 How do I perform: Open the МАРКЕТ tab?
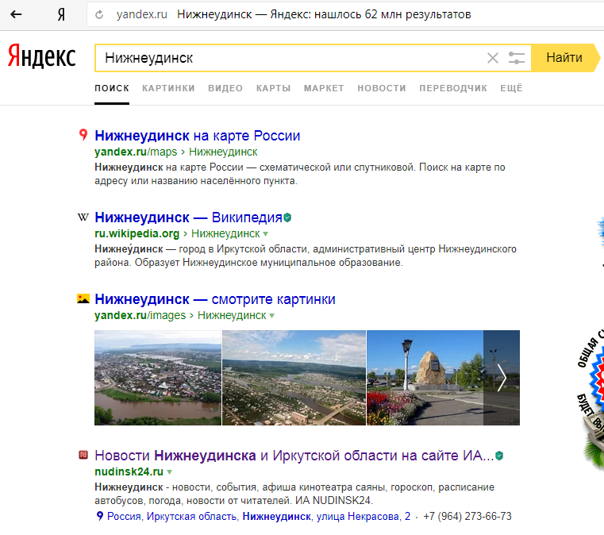[324, 88]
